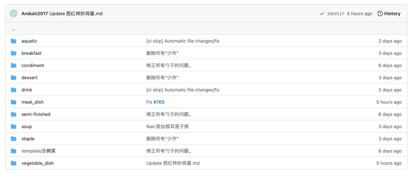Click condiment's '6 days ago' timestamp

[x=390, y=65]
